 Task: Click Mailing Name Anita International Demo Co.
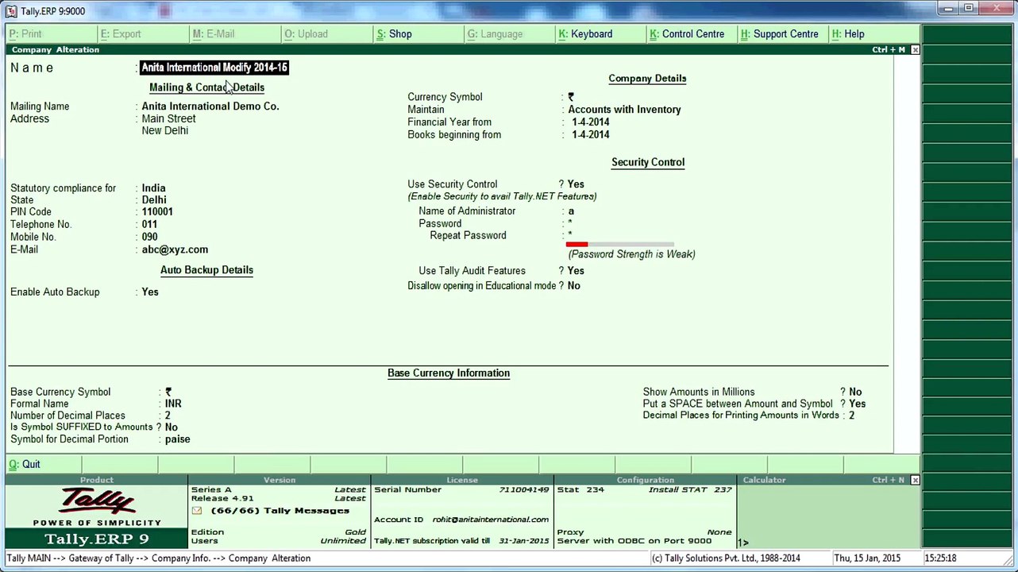(210, 106)
